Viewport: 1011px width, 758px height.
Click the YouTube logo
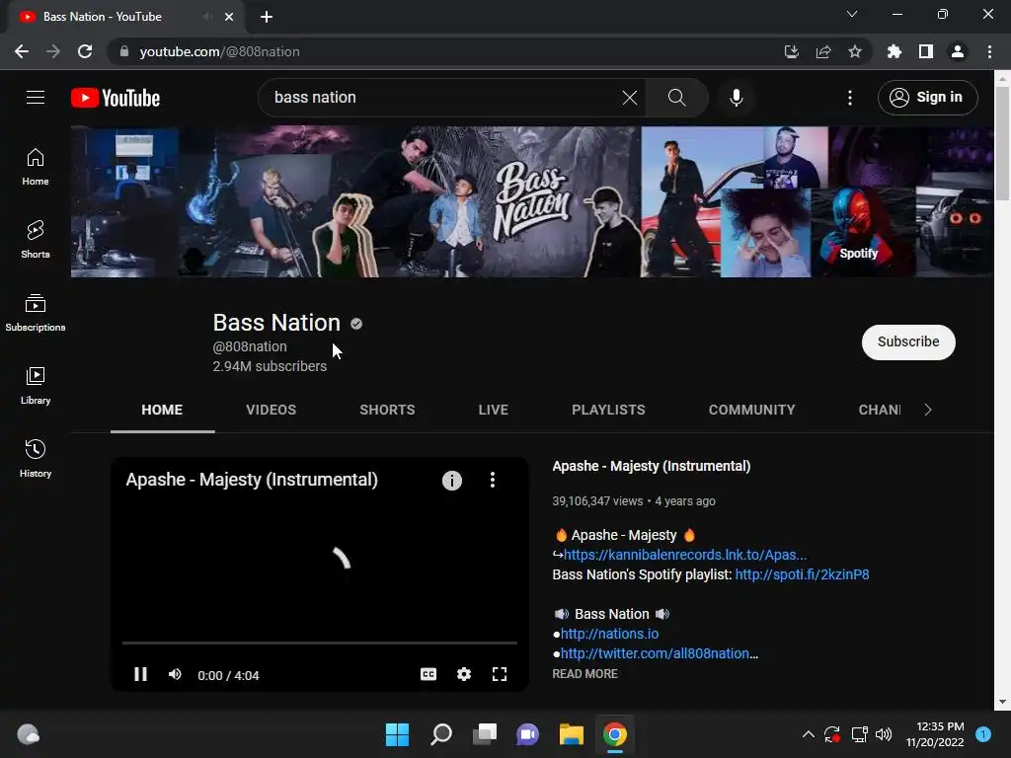[x=116, y=98]
